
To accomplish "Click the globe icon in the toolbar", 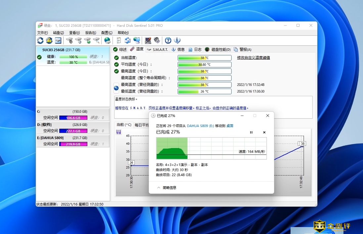I will coord(107,40).
